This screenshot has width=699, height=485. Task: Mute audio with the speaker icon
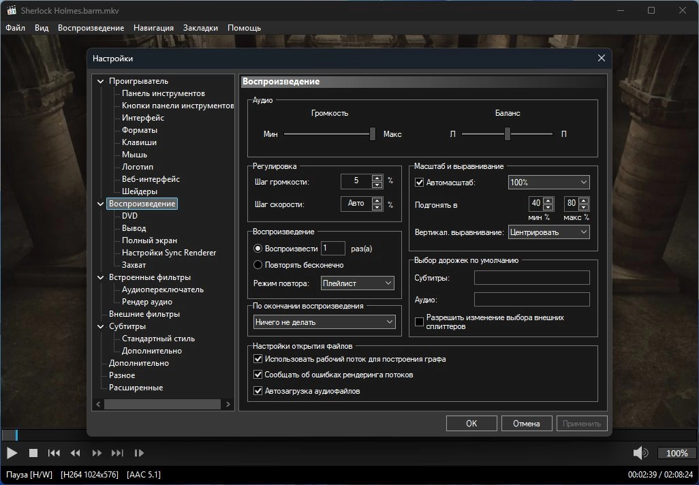click(640, 453)
